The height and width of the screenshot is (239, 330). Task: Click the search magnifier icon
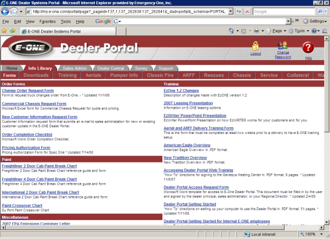(319, 11)
